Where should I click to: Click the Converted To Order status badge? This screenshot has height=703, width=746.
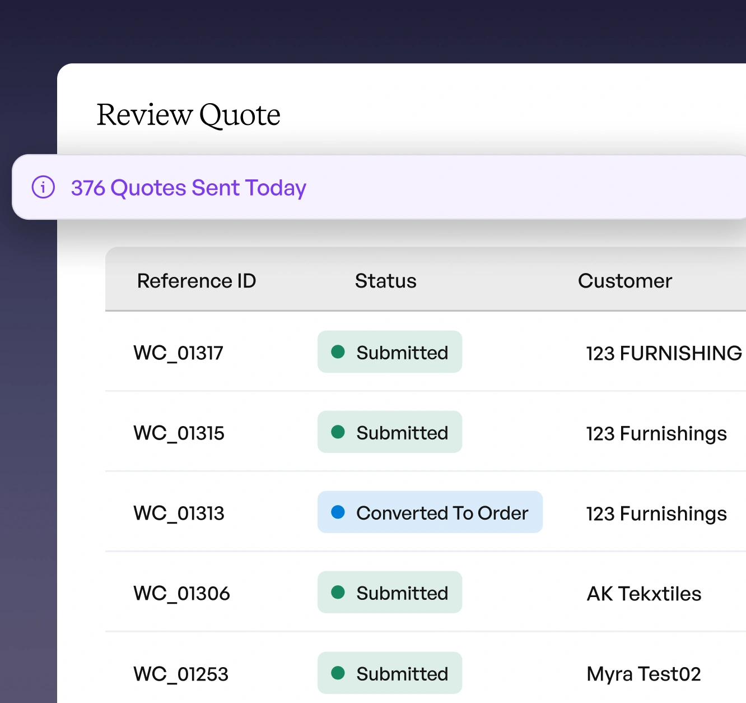pyautogui.click(x=430, y=512)
